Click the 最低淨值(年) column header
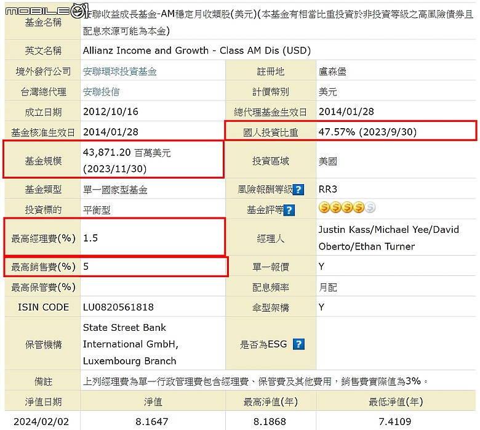 396,402
